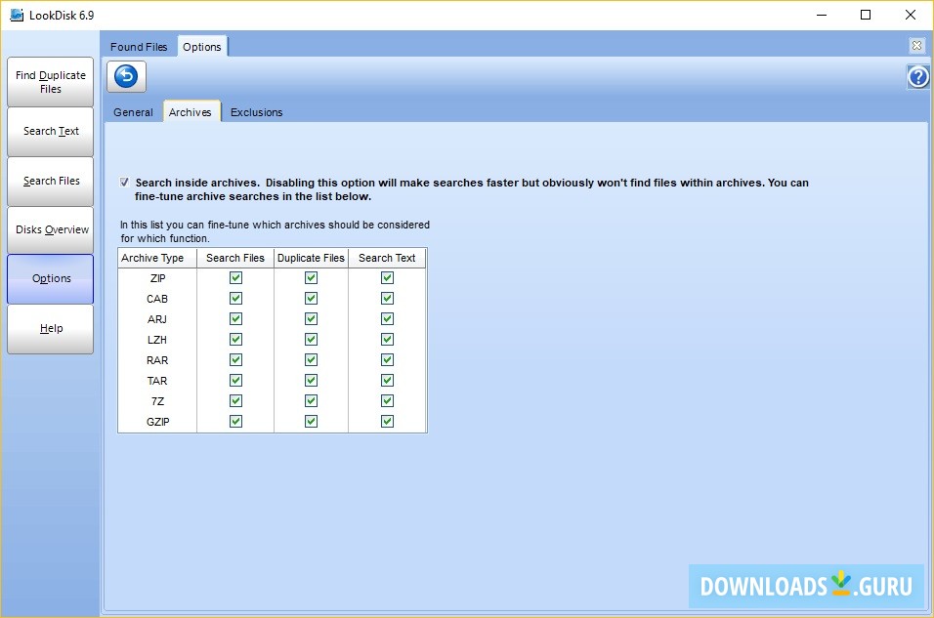Minimize the LookDisk window

822,15
